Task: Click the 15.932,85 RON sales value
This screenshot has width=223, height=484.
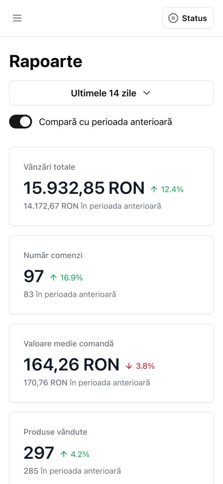Action: click(84, 188)
